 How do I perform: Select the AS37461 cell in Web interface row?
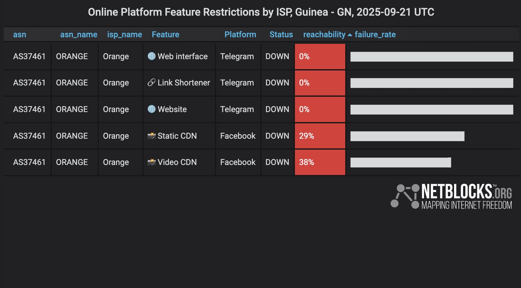[29, 56]
